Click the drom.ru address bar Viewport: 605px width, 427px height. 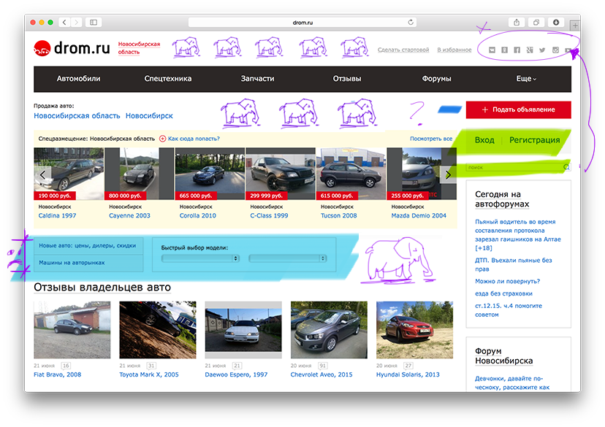click(302, 23)
